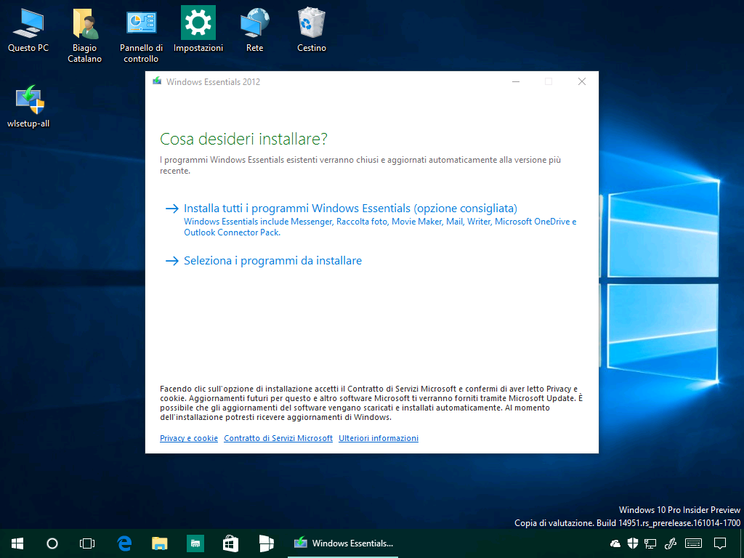Screen dimensions: 744x558
Task: Launch Microsoft Edge from the taskbar
Action: click(124, 543)
